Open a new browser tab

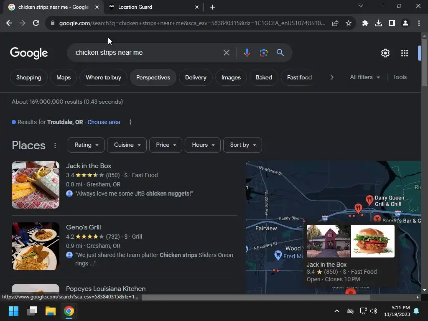pyautogui.click(x=213, y=7)
